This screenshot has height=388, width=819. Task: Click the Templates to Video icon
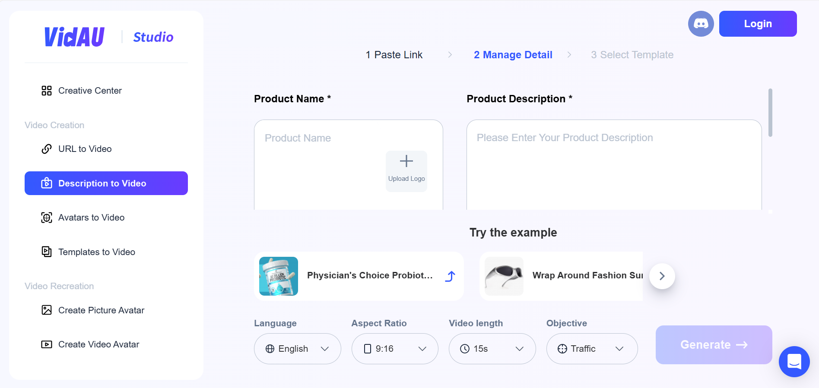pyautogui.click(x=47, y=252)
